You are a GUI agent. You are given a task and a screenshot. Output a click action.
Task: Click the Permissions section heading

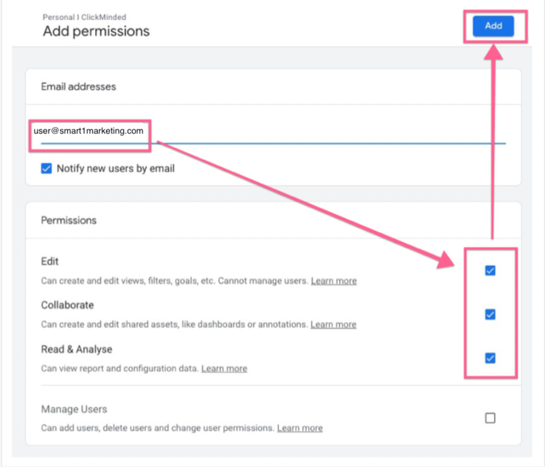[68, 220]
